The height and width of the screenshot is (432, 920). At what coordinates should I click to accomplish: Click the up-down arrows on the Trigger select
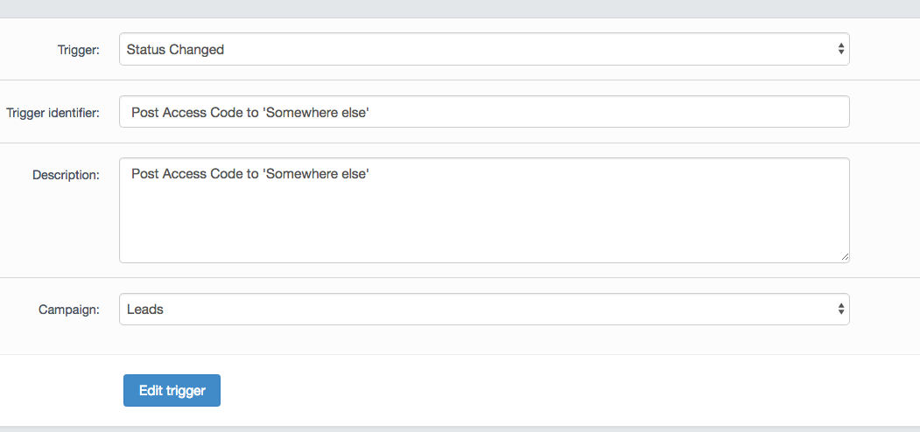(840, 49)
